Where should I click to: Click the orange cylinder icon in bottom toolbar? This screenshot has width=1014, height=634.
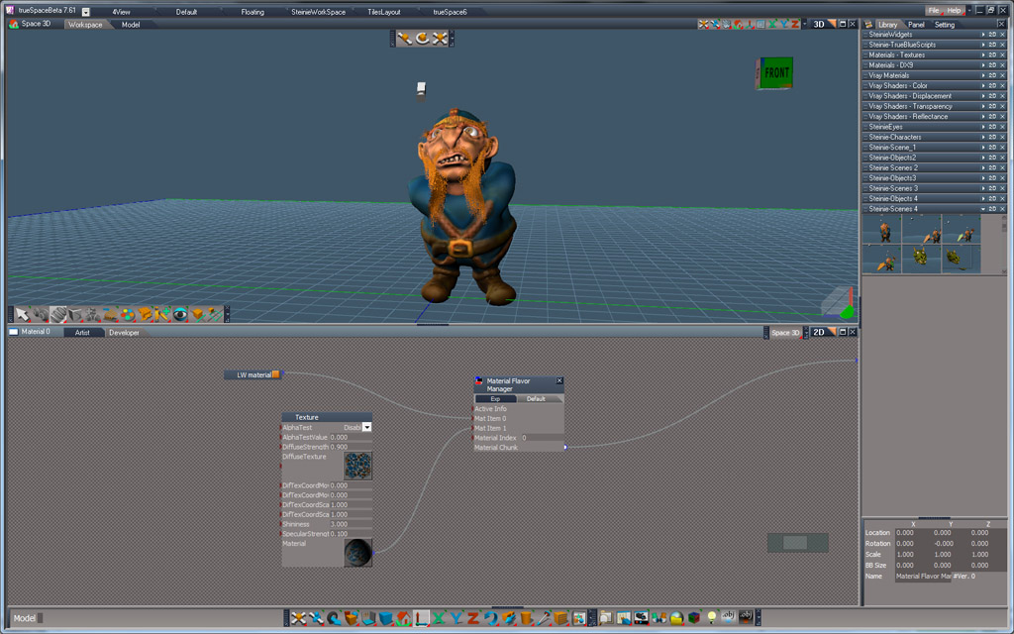[x=526, y=618]
